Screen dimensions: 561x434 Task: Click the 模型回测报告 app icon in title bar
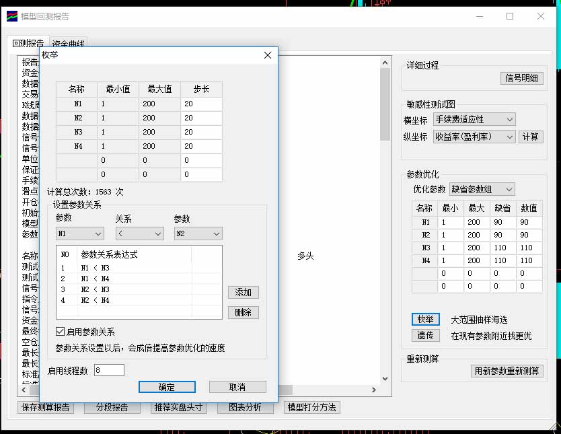[x=12, y=16]
